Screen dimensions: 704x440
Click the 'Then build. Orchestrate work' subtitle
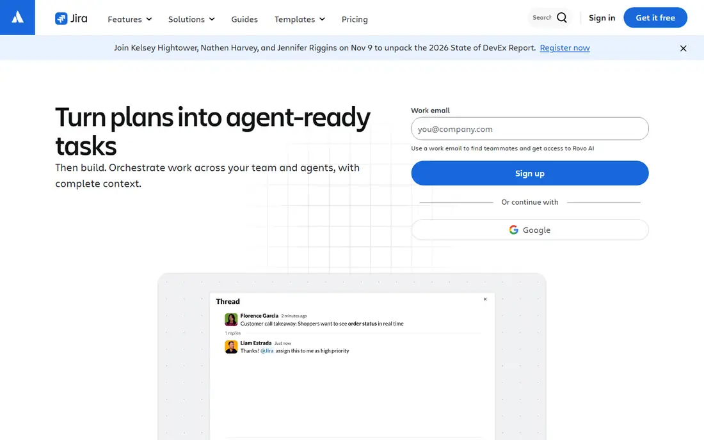pos(207,175)
